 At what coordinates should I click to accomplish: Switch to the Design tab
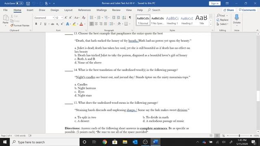(55, 10)
